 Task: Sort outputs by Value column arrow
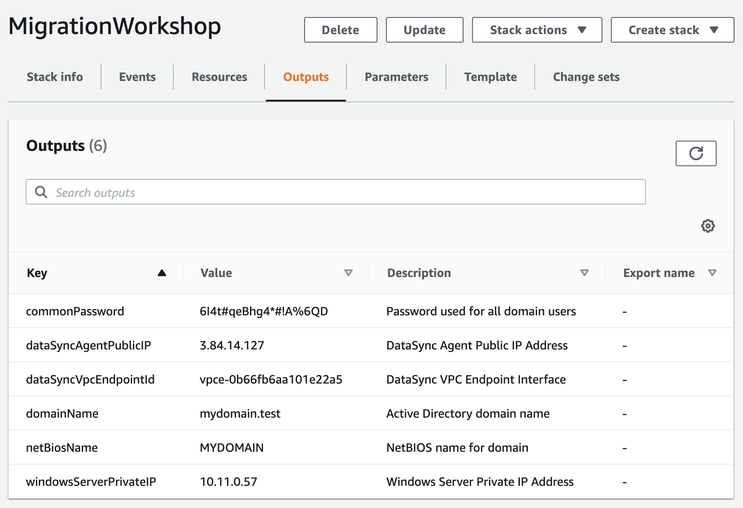348,273
